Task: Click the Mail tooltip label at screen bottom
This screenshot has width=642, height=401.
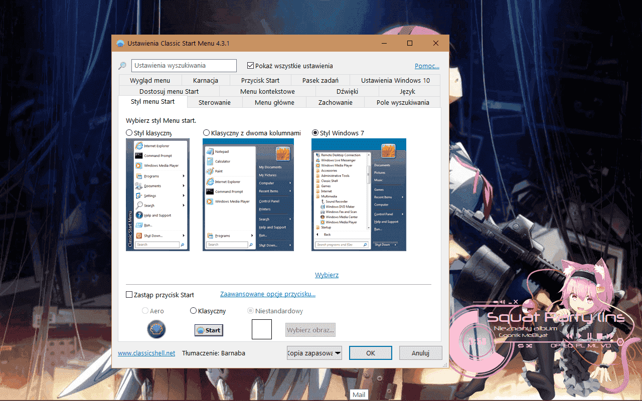Action: coord(359,395)
